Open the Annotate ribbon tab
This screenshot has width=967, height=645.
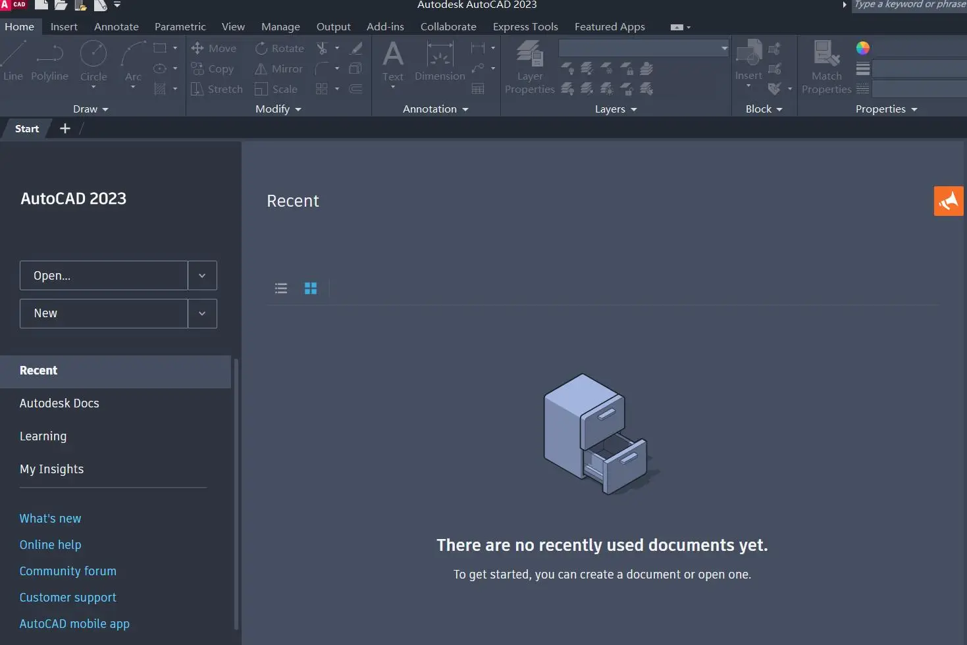click(x=117, y=27)
